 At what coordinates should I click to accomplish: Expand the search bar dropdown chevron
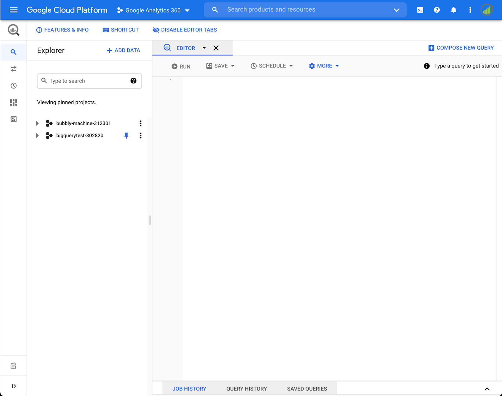tap(397, 10)
